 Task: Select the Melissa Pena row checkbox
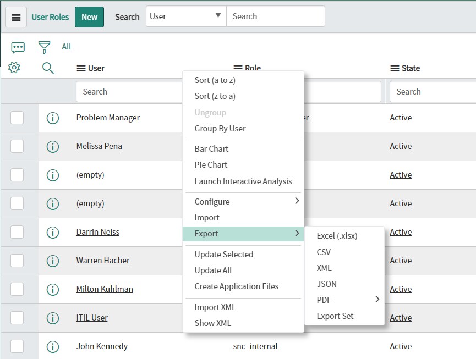coord(17,146)
